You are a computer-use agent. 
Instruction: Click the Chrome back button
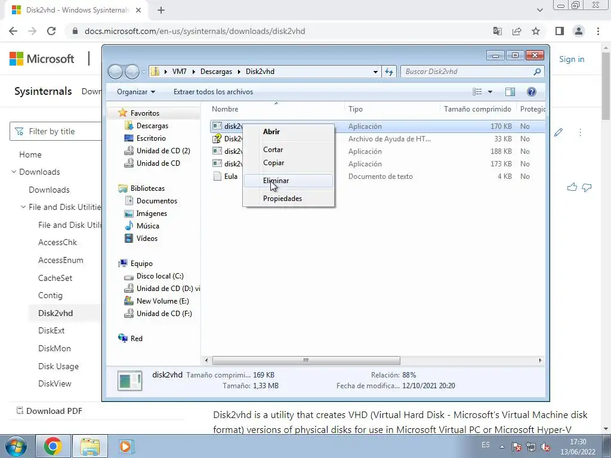[x=13, y=31]
